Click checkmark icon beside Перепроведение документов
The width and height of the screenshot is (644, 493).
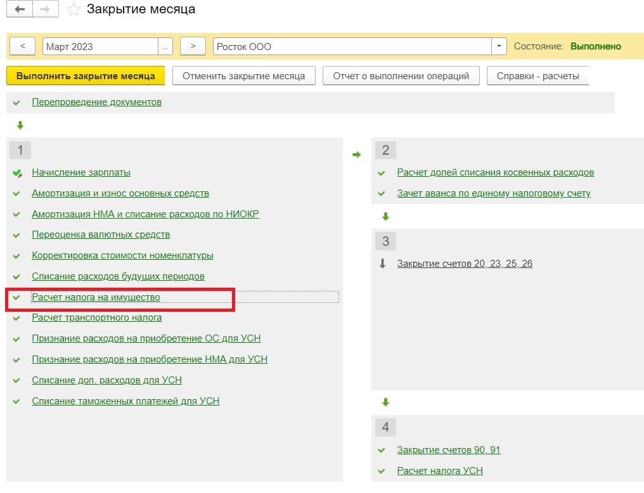click(x=16, y=103)
